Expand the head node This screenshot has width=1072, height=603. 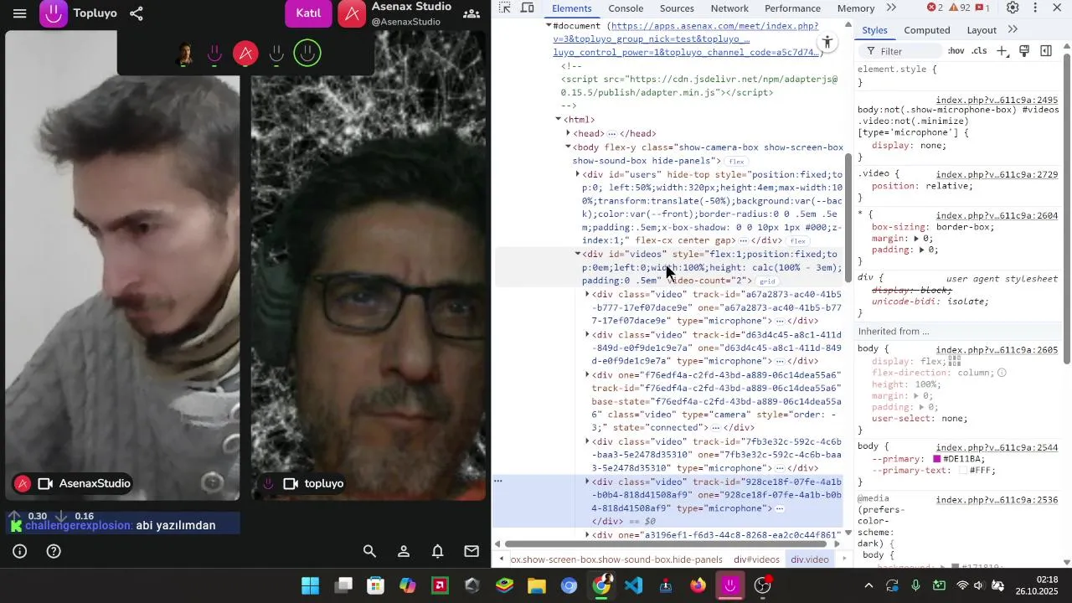coord(569,133)
